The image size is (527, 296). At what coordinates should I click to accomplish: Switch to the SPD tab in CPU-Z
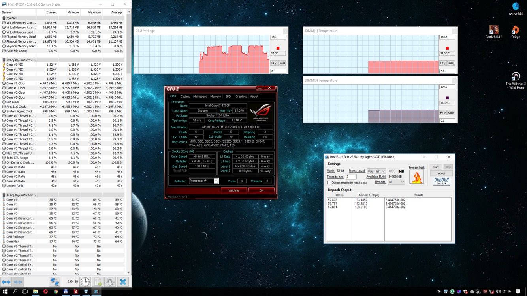point(228,96)
